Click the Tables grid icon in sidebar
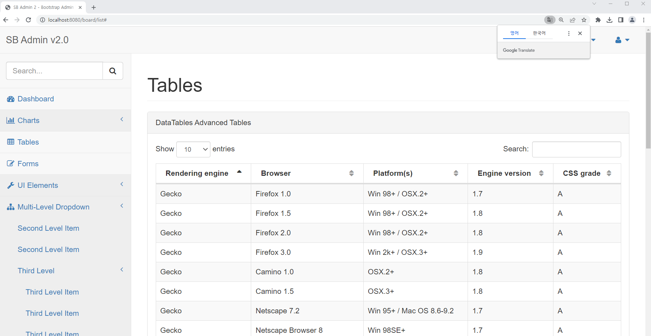 11,142
